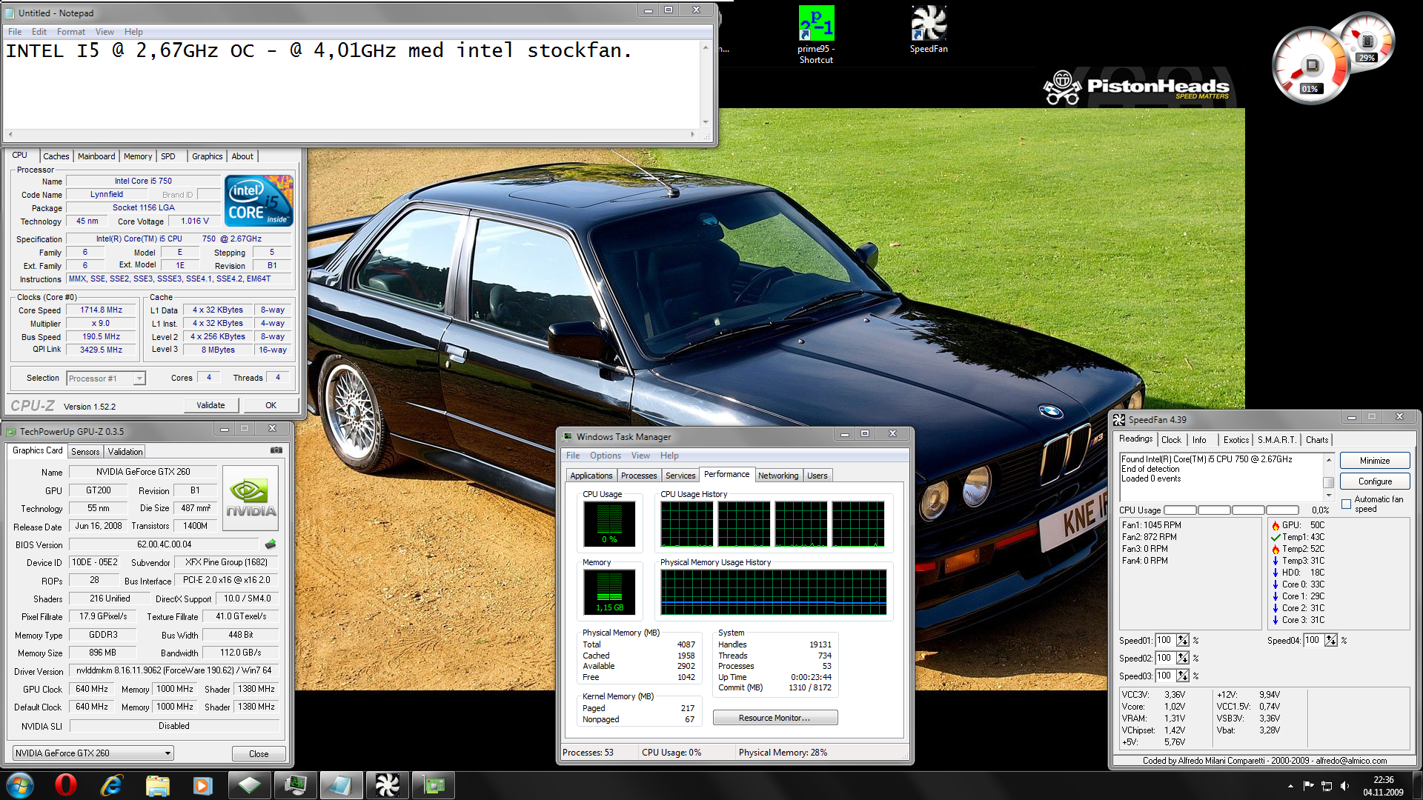Switch to Task Manager taskbar icon

coord(295,784)
